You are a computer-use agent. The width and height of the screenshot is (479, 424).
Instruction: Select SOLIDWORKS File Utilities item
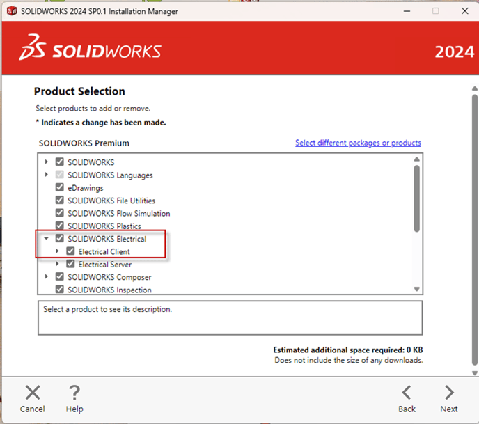[111, 201]
